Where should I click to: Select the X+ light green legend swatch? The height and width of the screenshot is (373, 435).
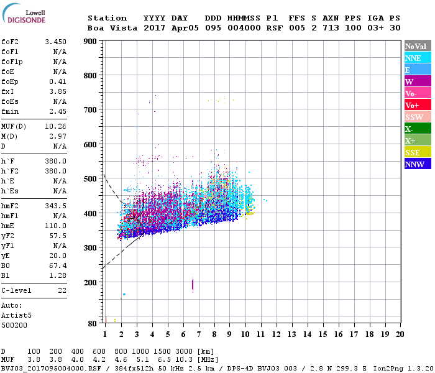(418, 140)
